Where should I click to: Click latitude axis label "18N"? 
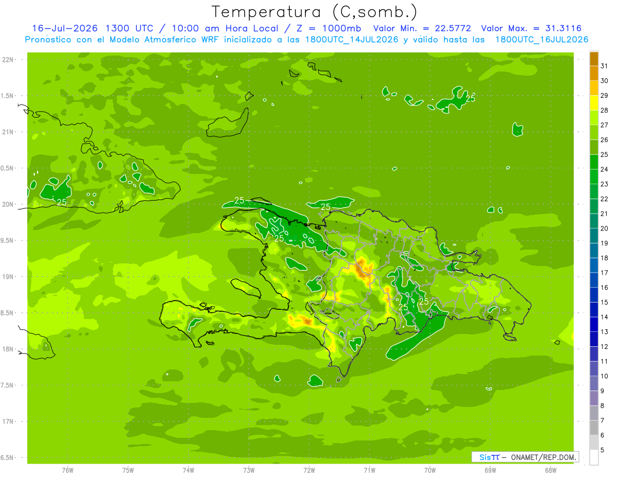[x=7, y=349]
